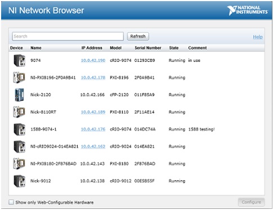Select the name 1588-9074-1
Viewport: 273px width, 210px height.
coord(43,129)
